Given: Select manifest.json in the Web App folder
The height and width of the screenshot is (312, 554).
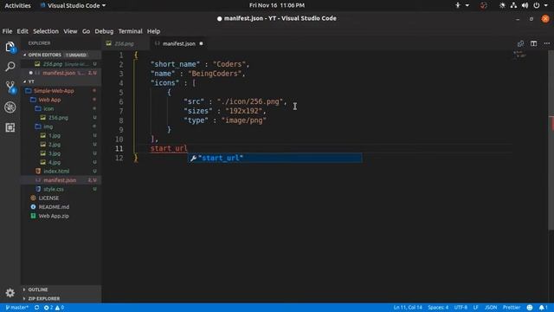Looking at the screenshot, I should (61, 180).
